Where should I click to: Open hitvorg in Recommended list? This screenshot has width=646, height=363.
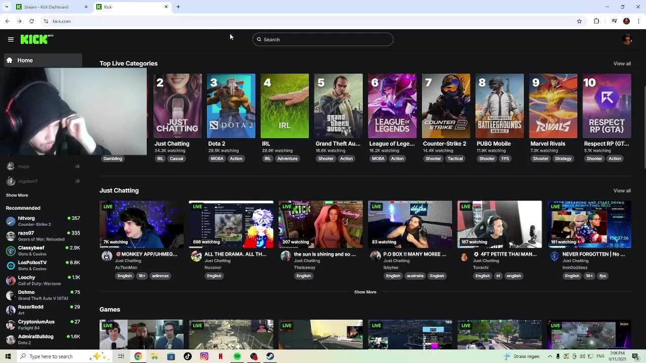pyautogui.click(x=43, y=221)
